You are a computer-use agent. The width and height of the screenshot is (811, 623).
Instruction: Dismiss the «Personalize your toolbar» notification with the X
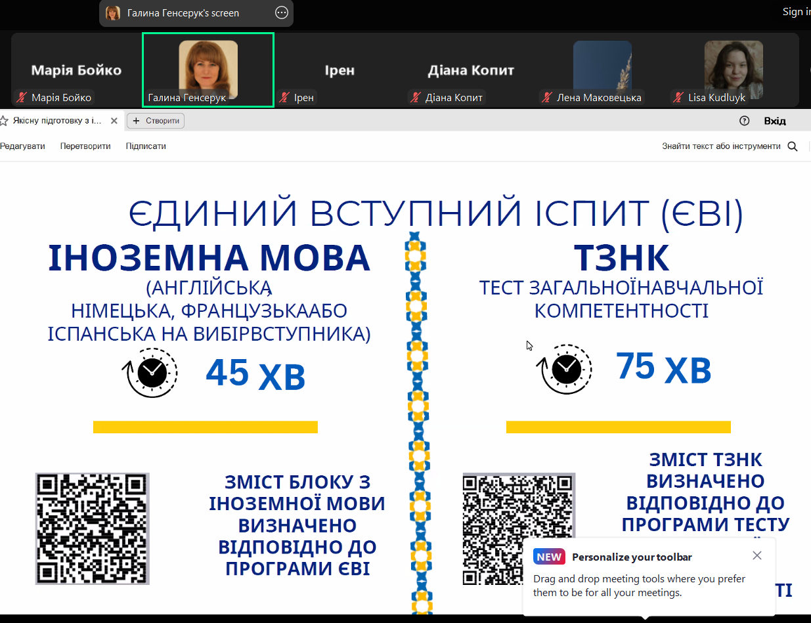click(756, 555)
